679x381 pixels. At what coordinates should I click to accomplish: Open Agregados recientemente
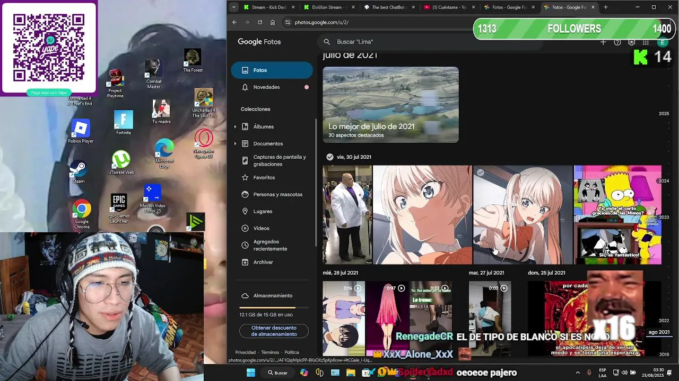click(272, 245)
